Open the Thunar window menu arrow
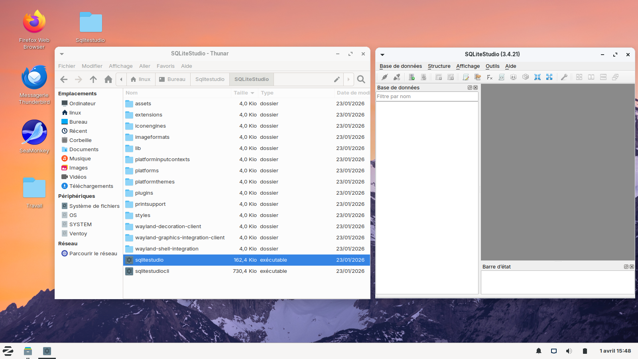 [x=62, y=54]
